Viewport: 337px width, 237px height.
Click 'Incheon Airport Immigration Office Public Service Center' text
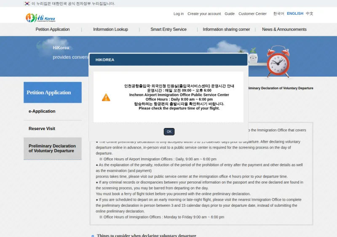(x=179, y=95)
